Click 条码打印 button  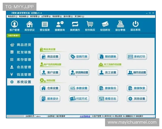tap(137, 57)
